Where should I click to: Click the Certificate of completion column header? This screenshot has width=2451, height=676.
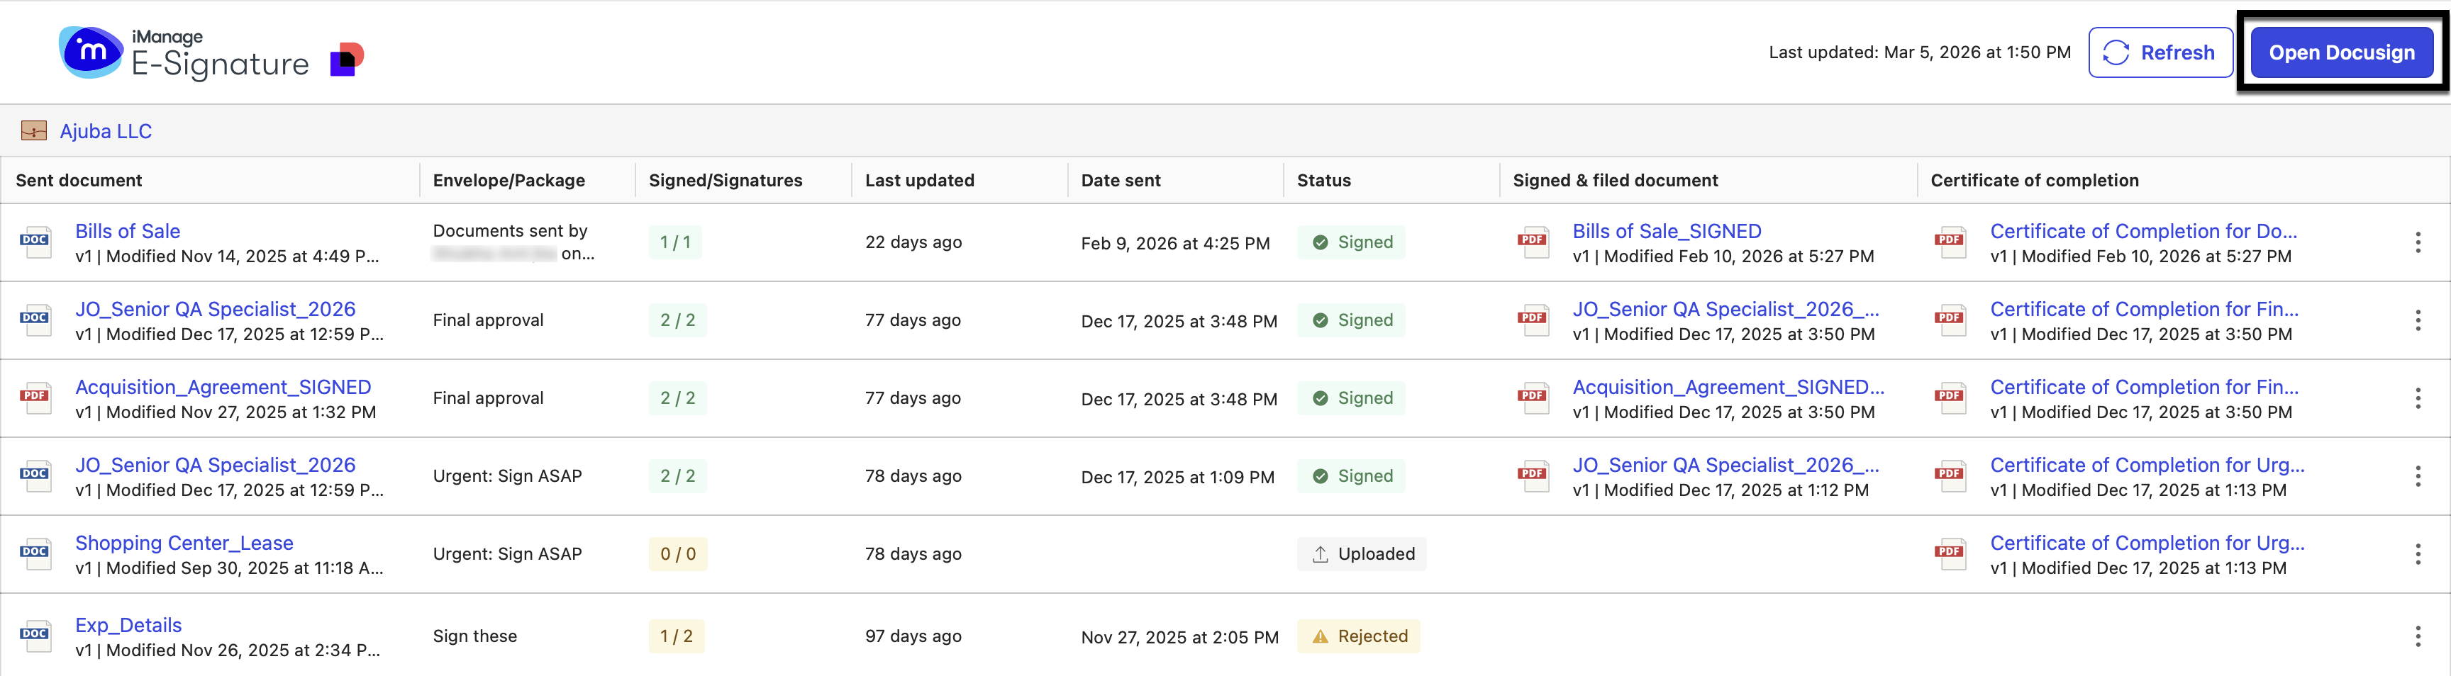[2034, 181]
